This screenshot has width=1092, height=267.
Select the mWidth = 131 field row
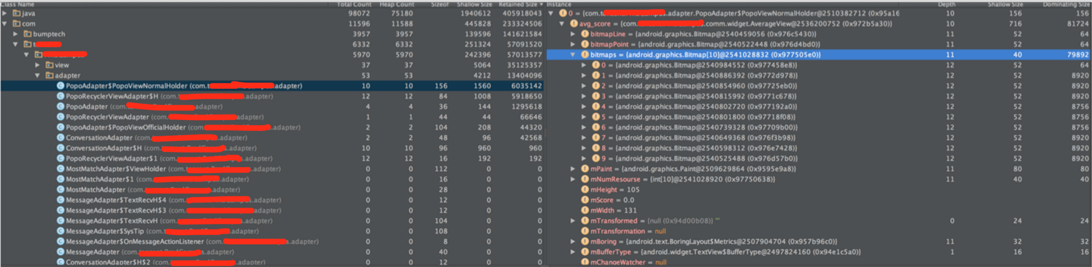[819, 210]
